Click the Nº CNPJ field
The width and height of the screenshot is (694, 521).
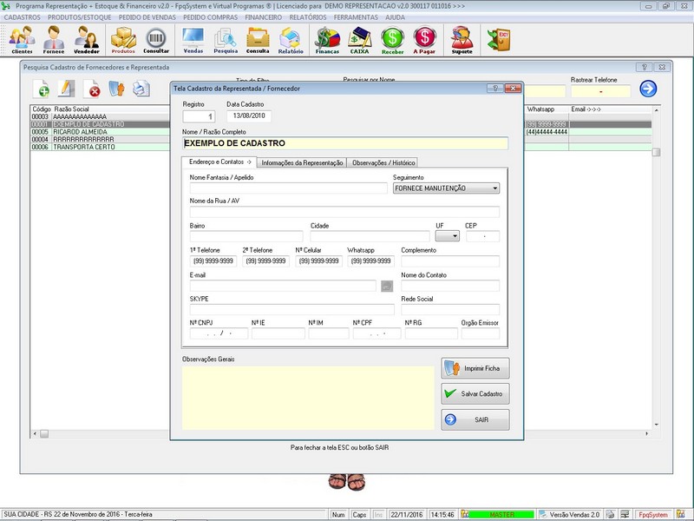point(219,333)
